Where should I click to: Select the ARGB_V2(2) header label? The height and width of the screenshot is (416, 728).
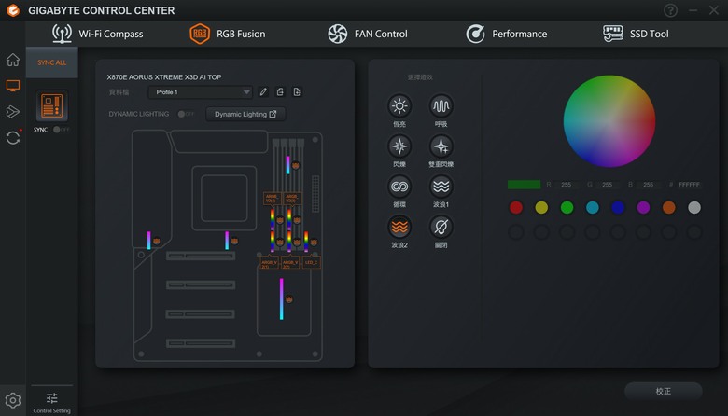(290, 263)
